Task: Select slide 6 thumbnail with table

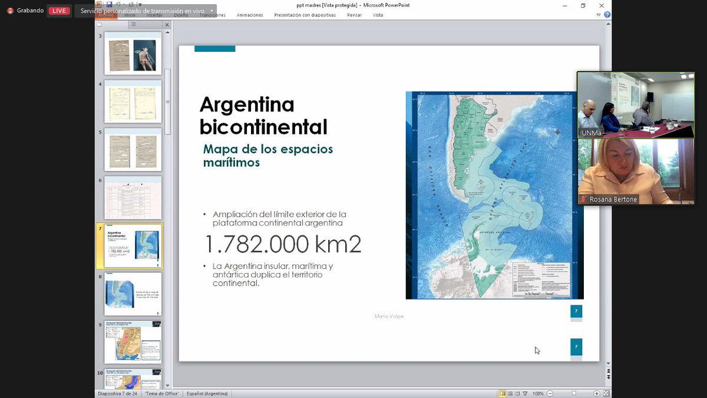Action: 133,199
